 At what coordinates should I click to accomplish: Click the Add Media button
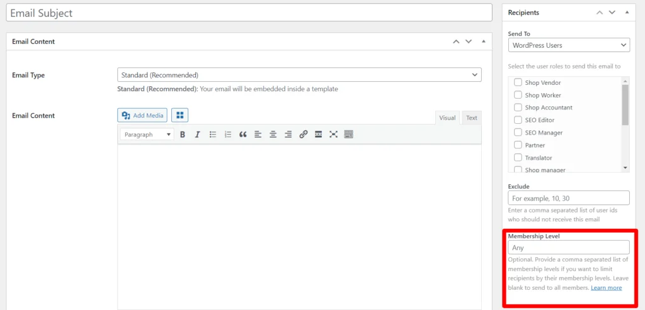tap(142, 115)
